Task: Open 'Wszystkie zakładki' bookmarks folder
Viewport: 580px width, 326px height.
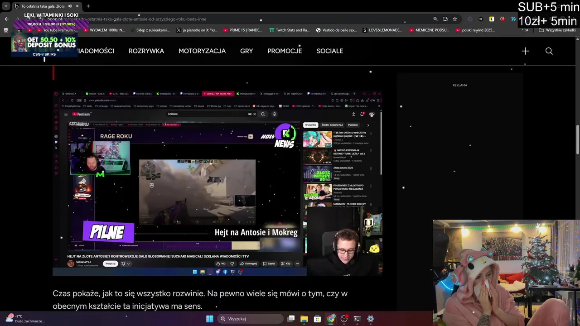Action: click(x=557, y=30)
